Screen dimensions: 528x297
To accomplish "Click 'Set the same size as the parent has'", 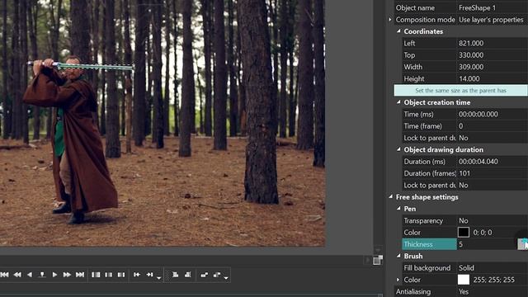I will 460,90.
